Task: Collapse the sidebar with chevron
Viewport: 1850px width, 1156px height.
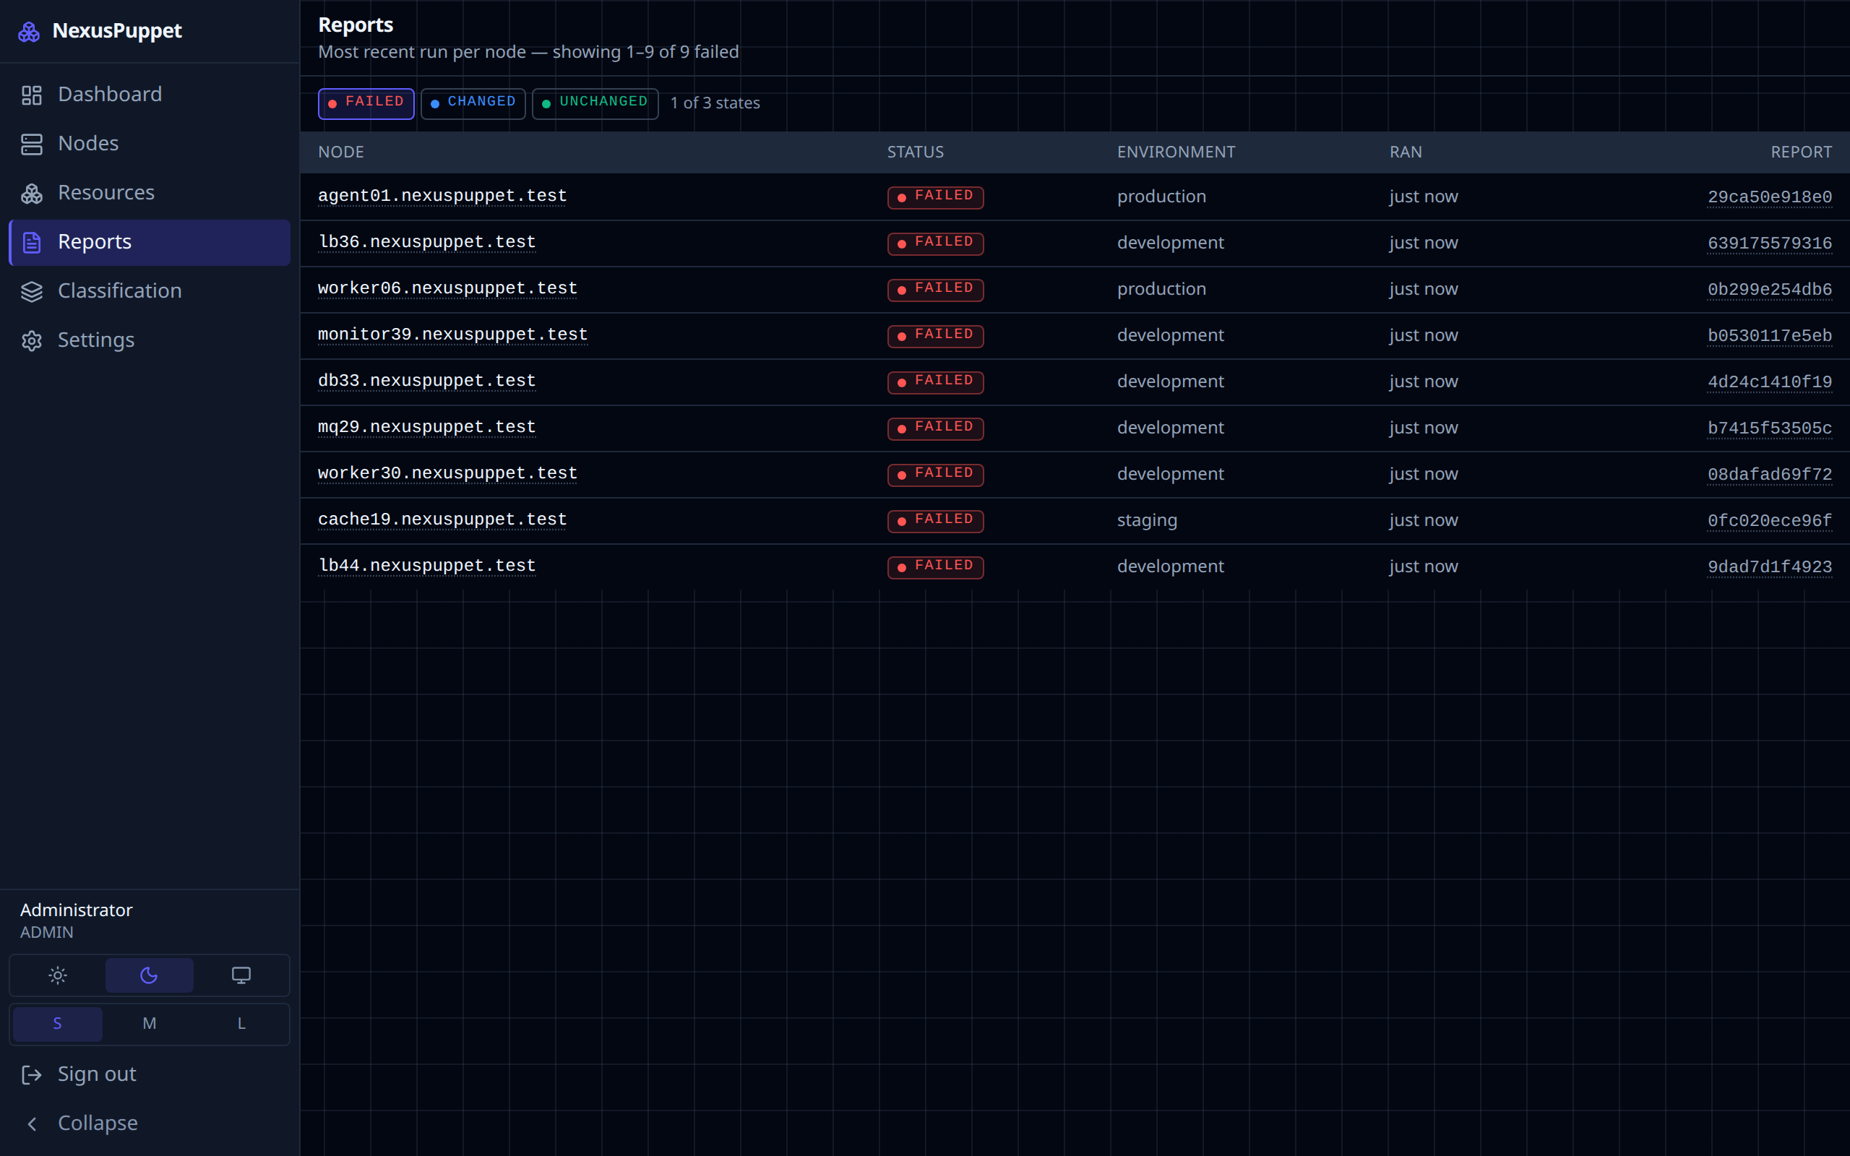Action: pyautogui.click(x=31, y=1123)
